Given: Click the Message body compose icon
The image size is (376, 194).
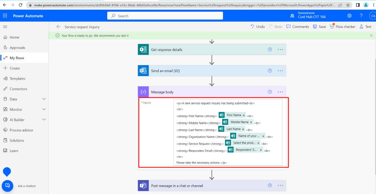Looking at the screenshot, I should coord(143,92).
